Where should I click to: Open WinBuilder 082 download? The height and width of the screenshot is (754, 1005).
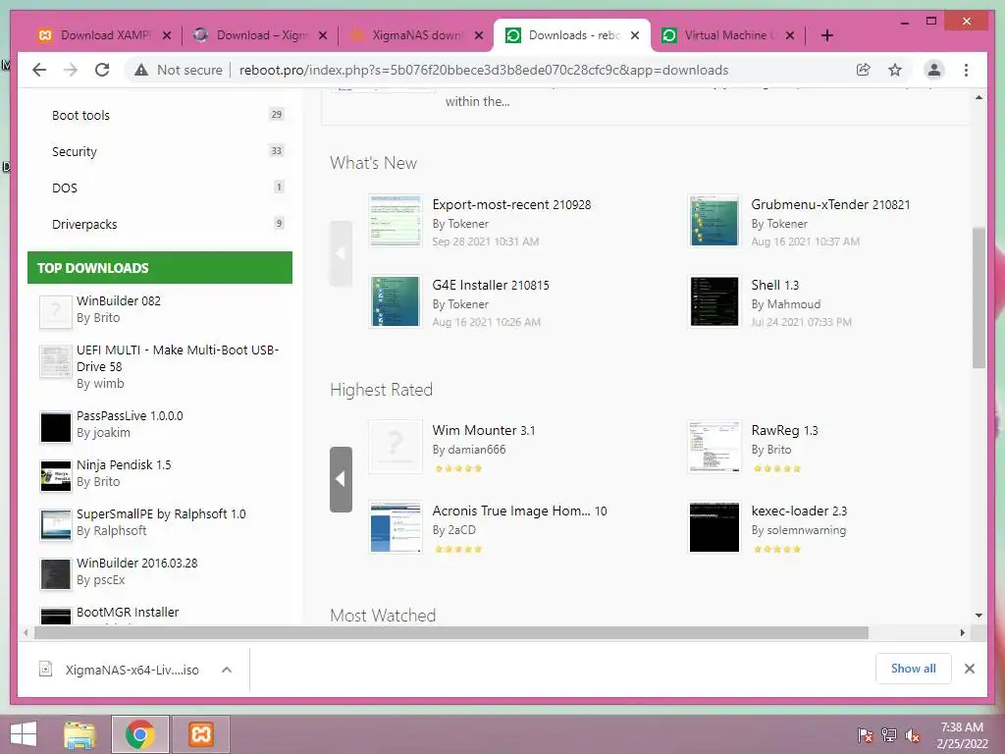(119, 300)
